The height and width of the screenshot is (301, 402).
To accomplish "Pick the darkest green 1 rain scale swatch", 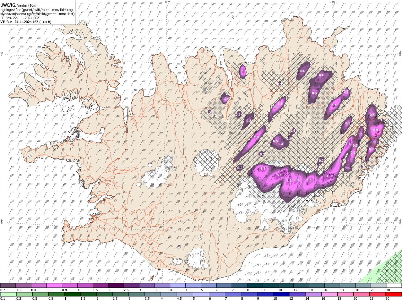I will (72, 294).
